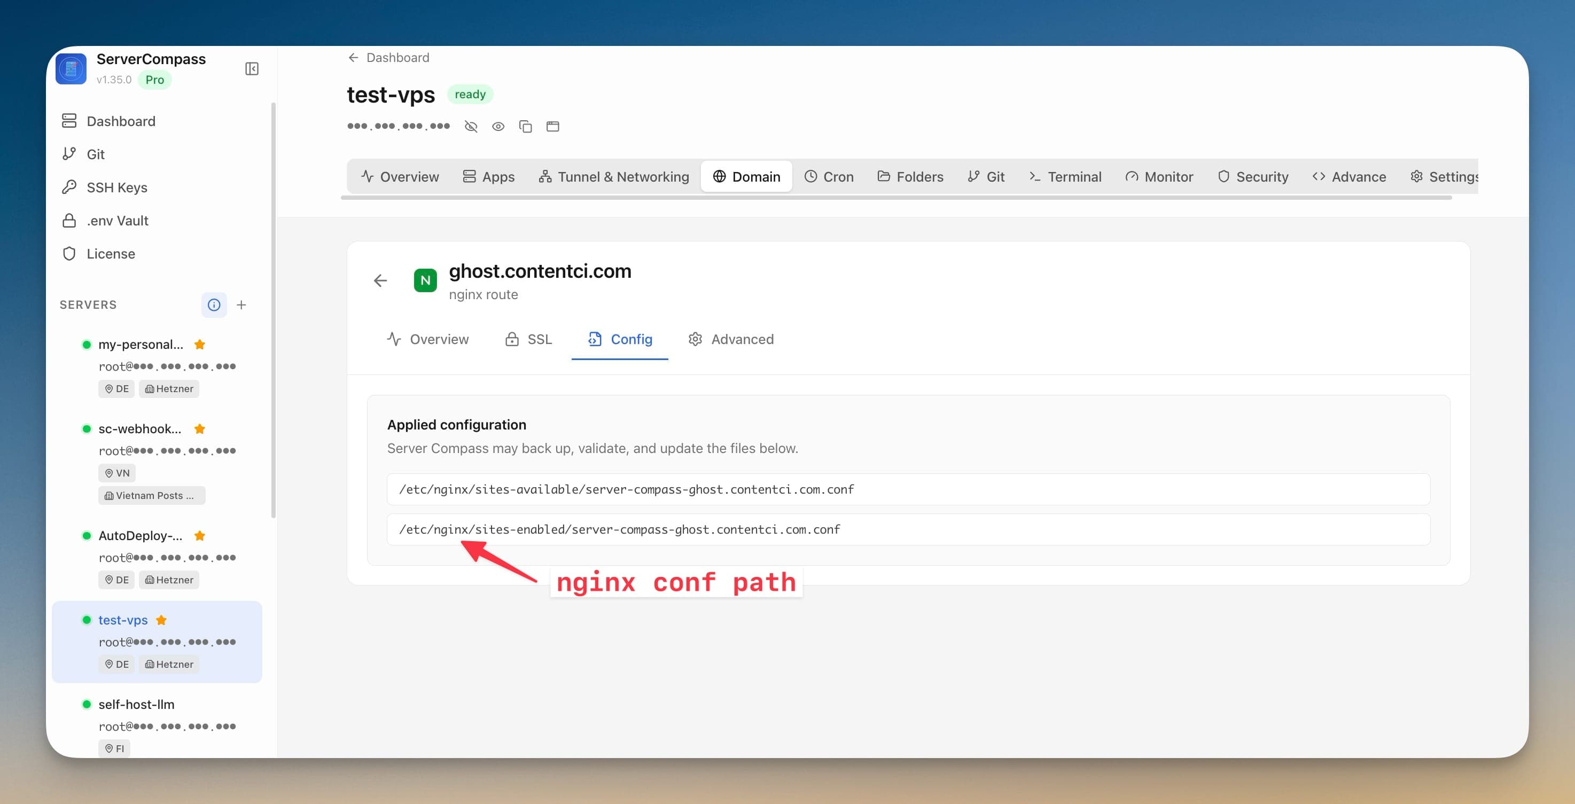Open Git in the left sidebar
1575x804 pixels.
[x=83, y=154]
